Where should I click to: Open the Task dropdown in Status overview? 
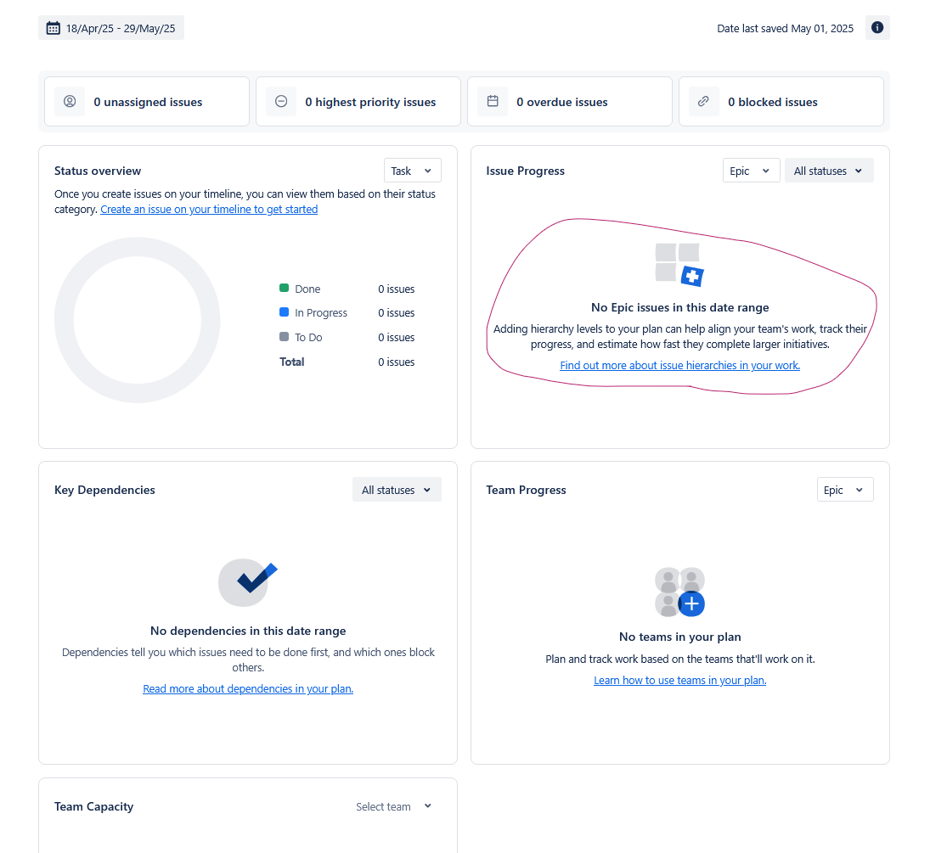412,170
